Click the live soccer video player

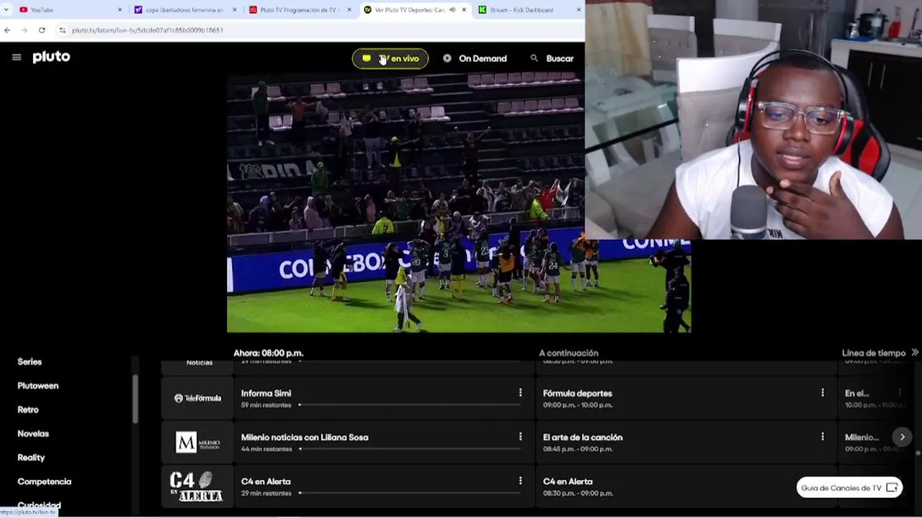[x=459, y=203]
